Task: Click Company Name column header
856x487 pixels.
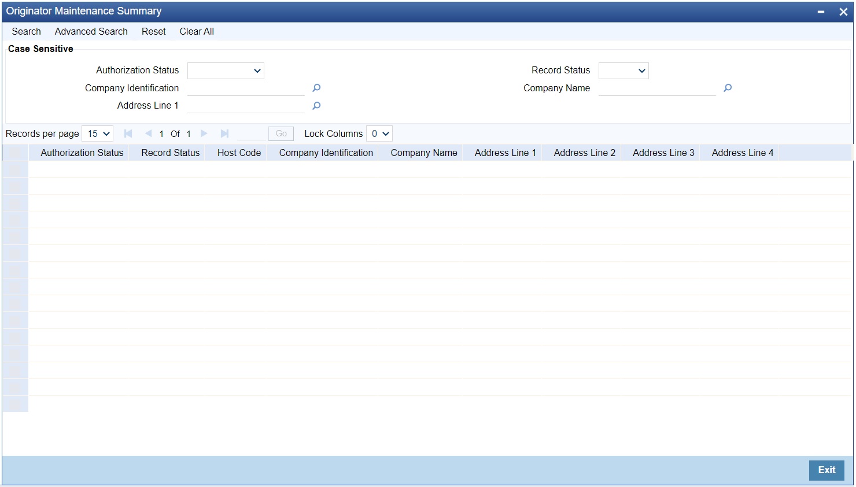Action: click(424, 153)
